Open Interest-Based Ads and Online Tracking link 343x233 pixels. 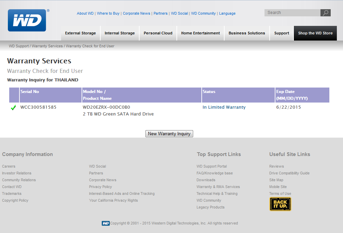[x=122, y=193]
